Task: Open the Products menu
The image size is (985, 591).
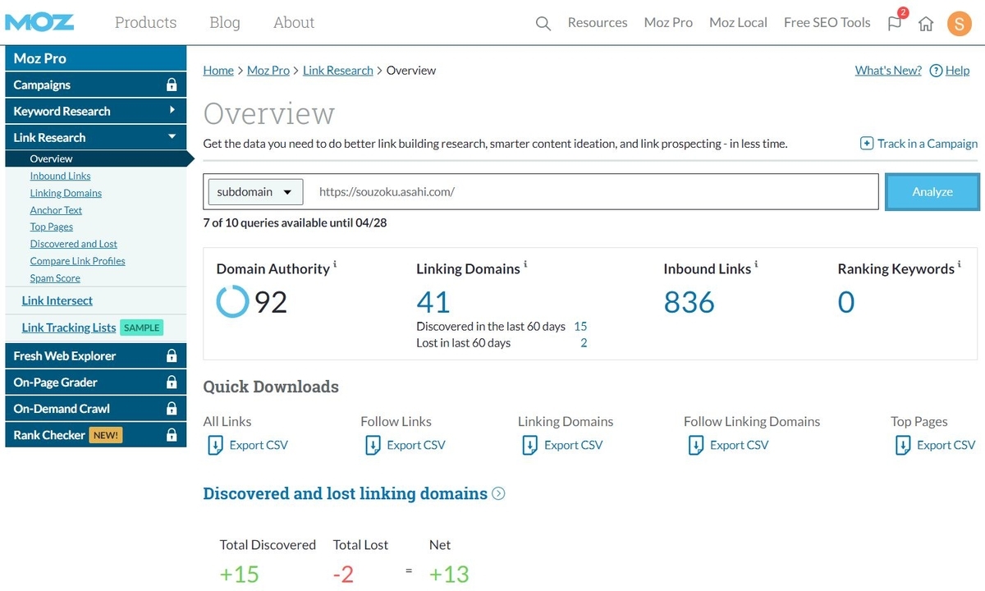Action: point(145,22)
